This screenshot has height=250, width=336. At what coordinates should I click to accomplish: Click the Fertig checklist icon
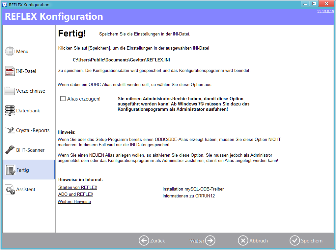[x=11, y=170]
